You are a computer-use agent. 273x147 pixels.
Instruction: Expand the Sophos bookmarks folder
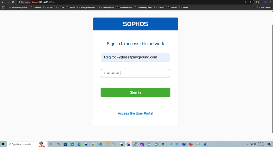tap(184, 7)
